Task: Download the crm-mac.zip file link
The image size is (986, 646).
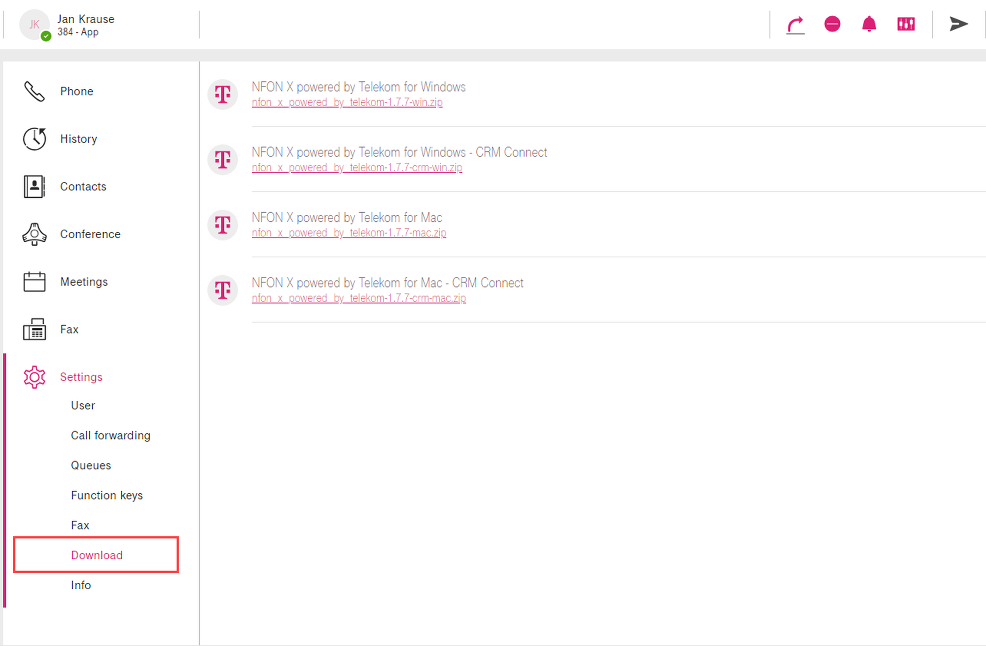Action: click(x=358, y=298)
